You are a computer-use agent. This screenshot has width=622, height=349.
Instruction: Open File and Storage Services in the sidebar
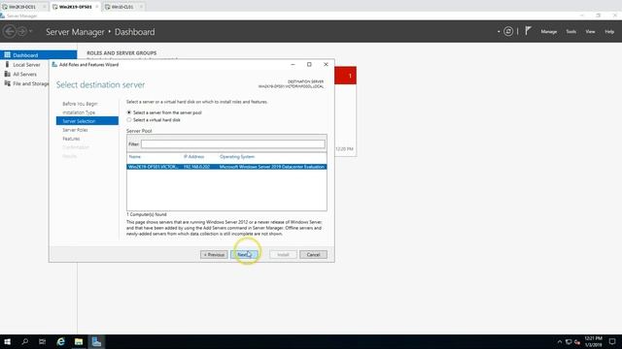point(30,83)
